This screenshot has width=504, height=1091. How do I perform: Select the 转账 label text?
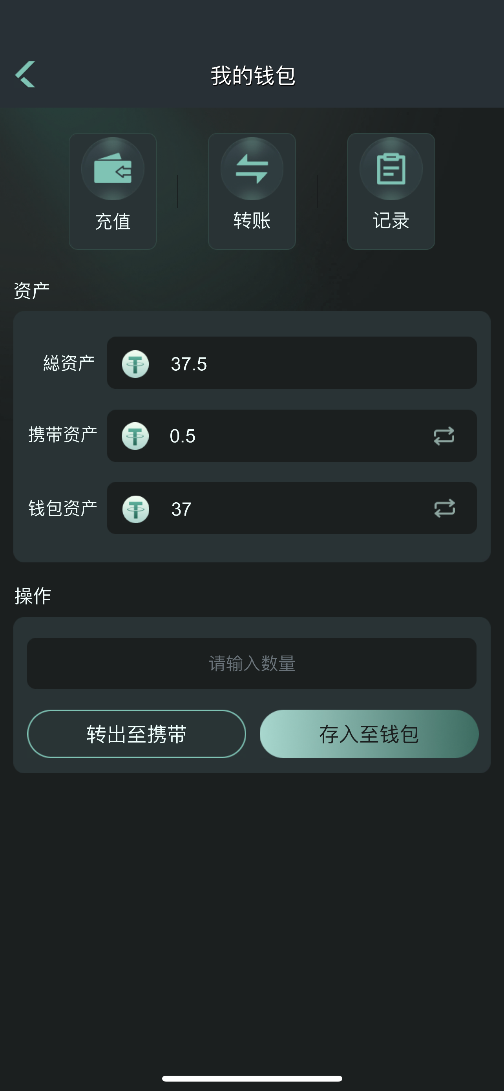252,221
